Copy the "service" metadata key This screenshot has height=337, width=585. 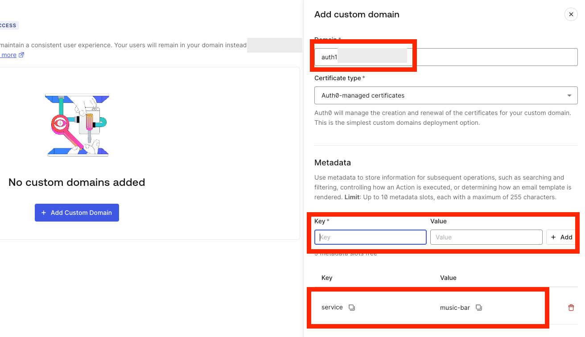point(352,308)
